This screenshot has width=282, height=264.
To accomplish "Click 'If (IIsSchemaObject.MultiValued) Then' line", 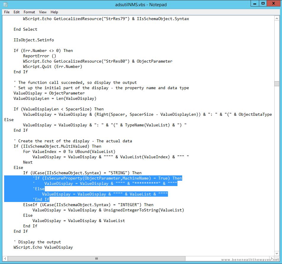I will (57, 146).
